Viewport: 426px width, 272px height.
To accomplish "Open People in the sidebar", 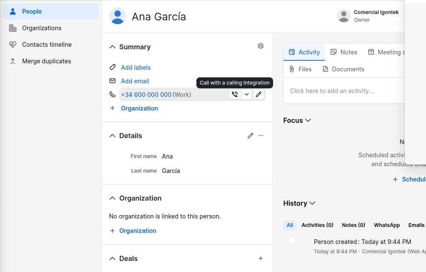I will coord(51,11).
